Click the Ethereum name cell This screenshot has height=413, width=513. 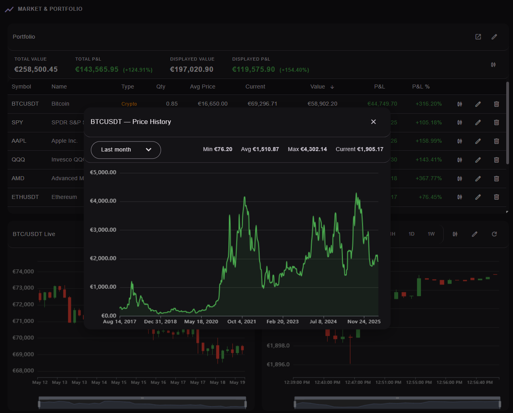pos(64,197)
